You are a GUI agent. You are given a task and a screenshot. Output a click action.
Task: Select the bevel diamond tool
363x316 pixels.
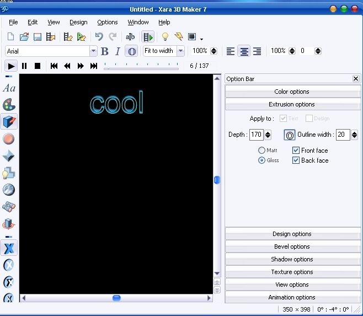tap(9, 156)
